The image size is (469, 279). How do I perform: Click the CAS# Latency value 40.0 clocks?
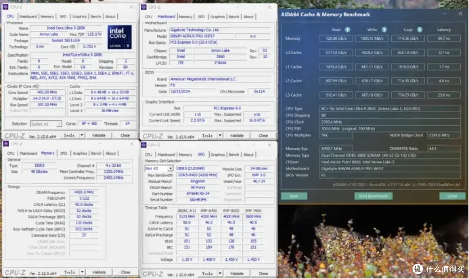(84, 204)
